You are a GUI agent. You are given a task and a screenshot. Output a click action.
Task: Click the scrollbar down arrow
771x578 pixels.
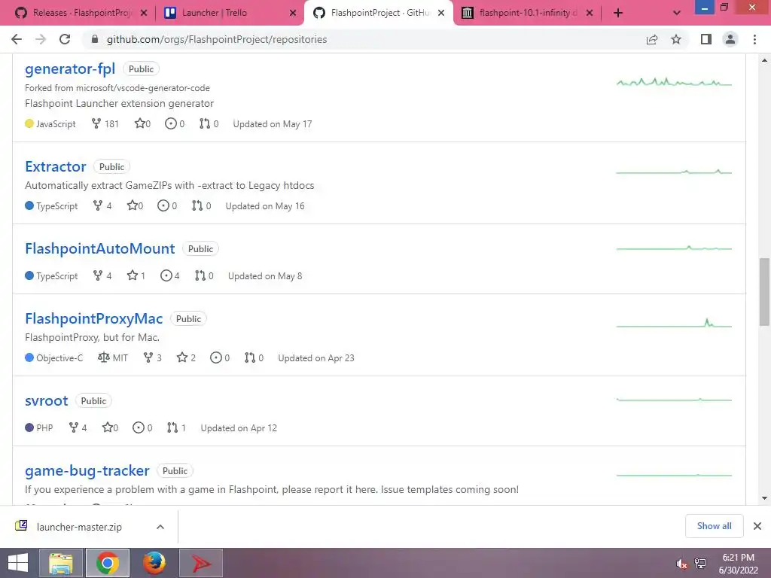point(764,498)
